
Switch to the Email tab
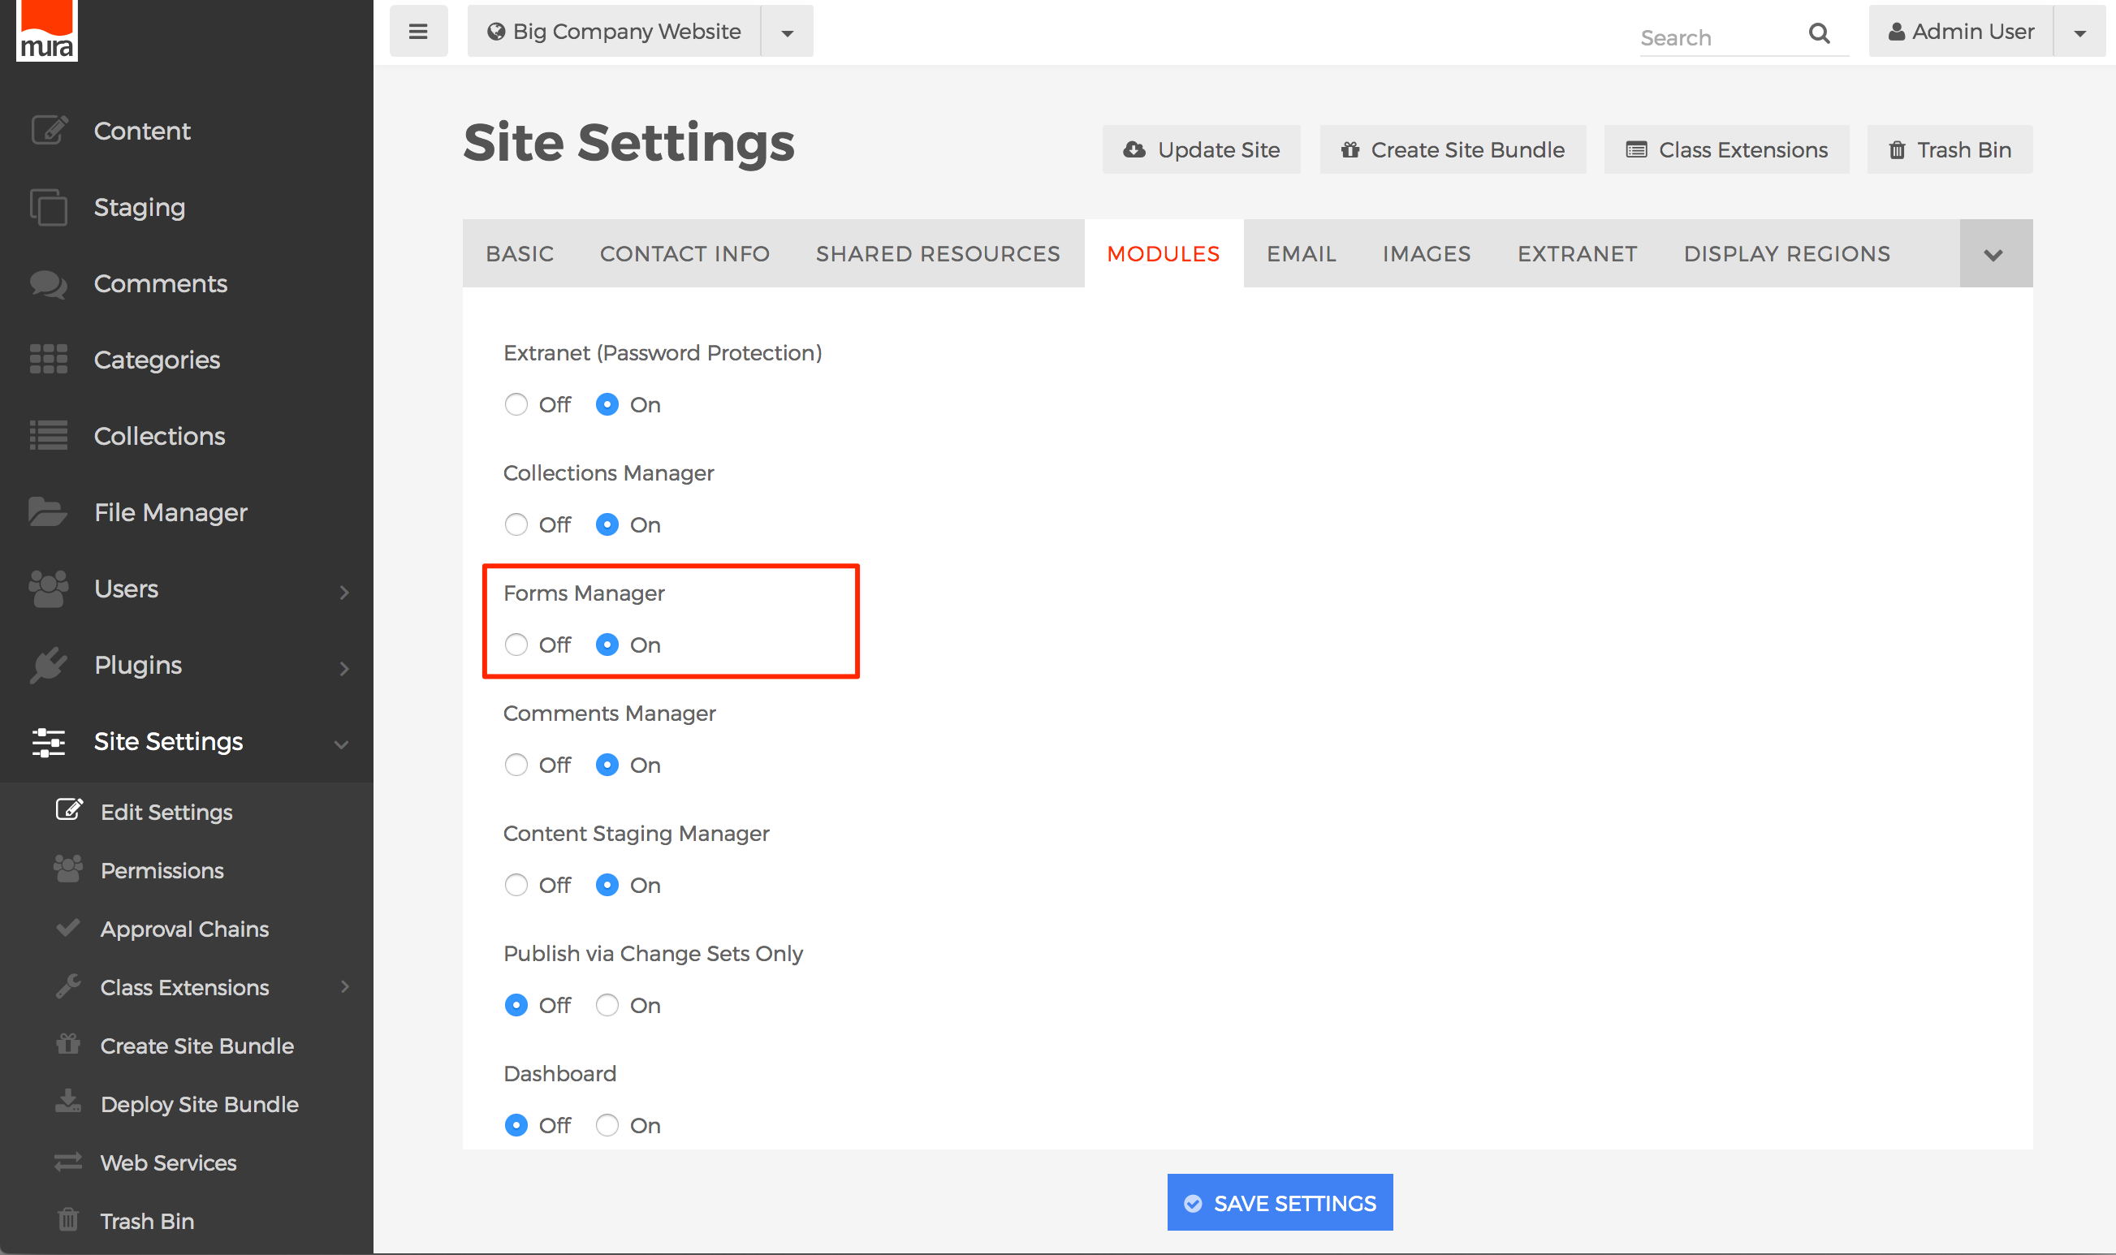coord(1301,254)
